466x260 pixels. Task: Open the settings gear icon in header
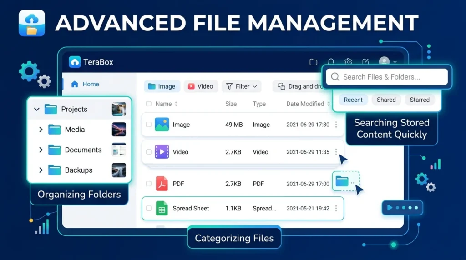pos(348,62)
